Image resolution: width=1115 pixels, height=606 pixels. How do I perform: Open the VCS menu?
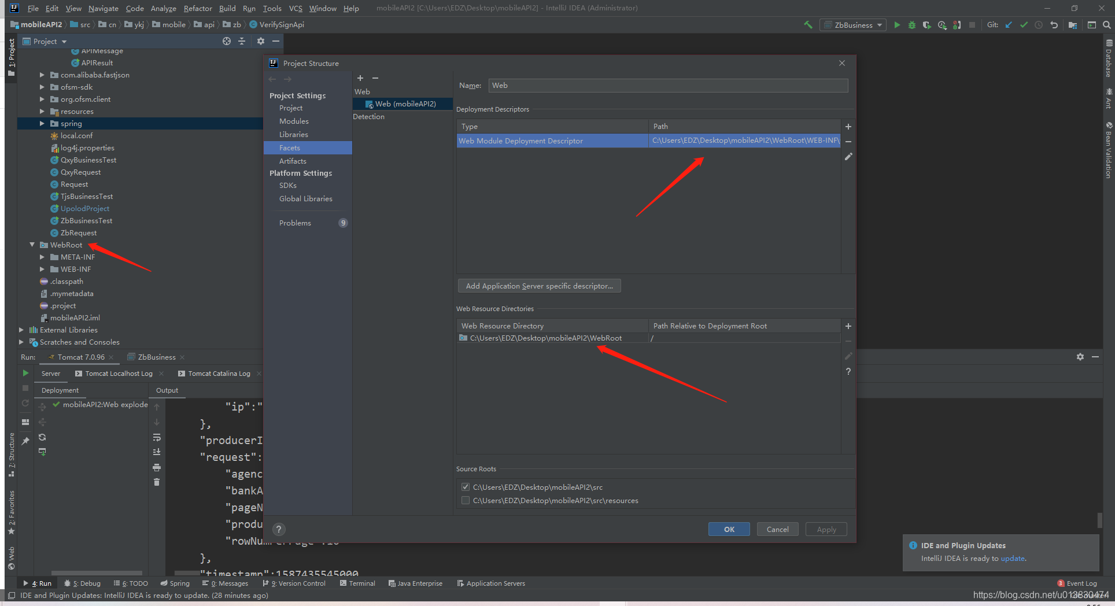pyautogui.click(x=296, y=8)
